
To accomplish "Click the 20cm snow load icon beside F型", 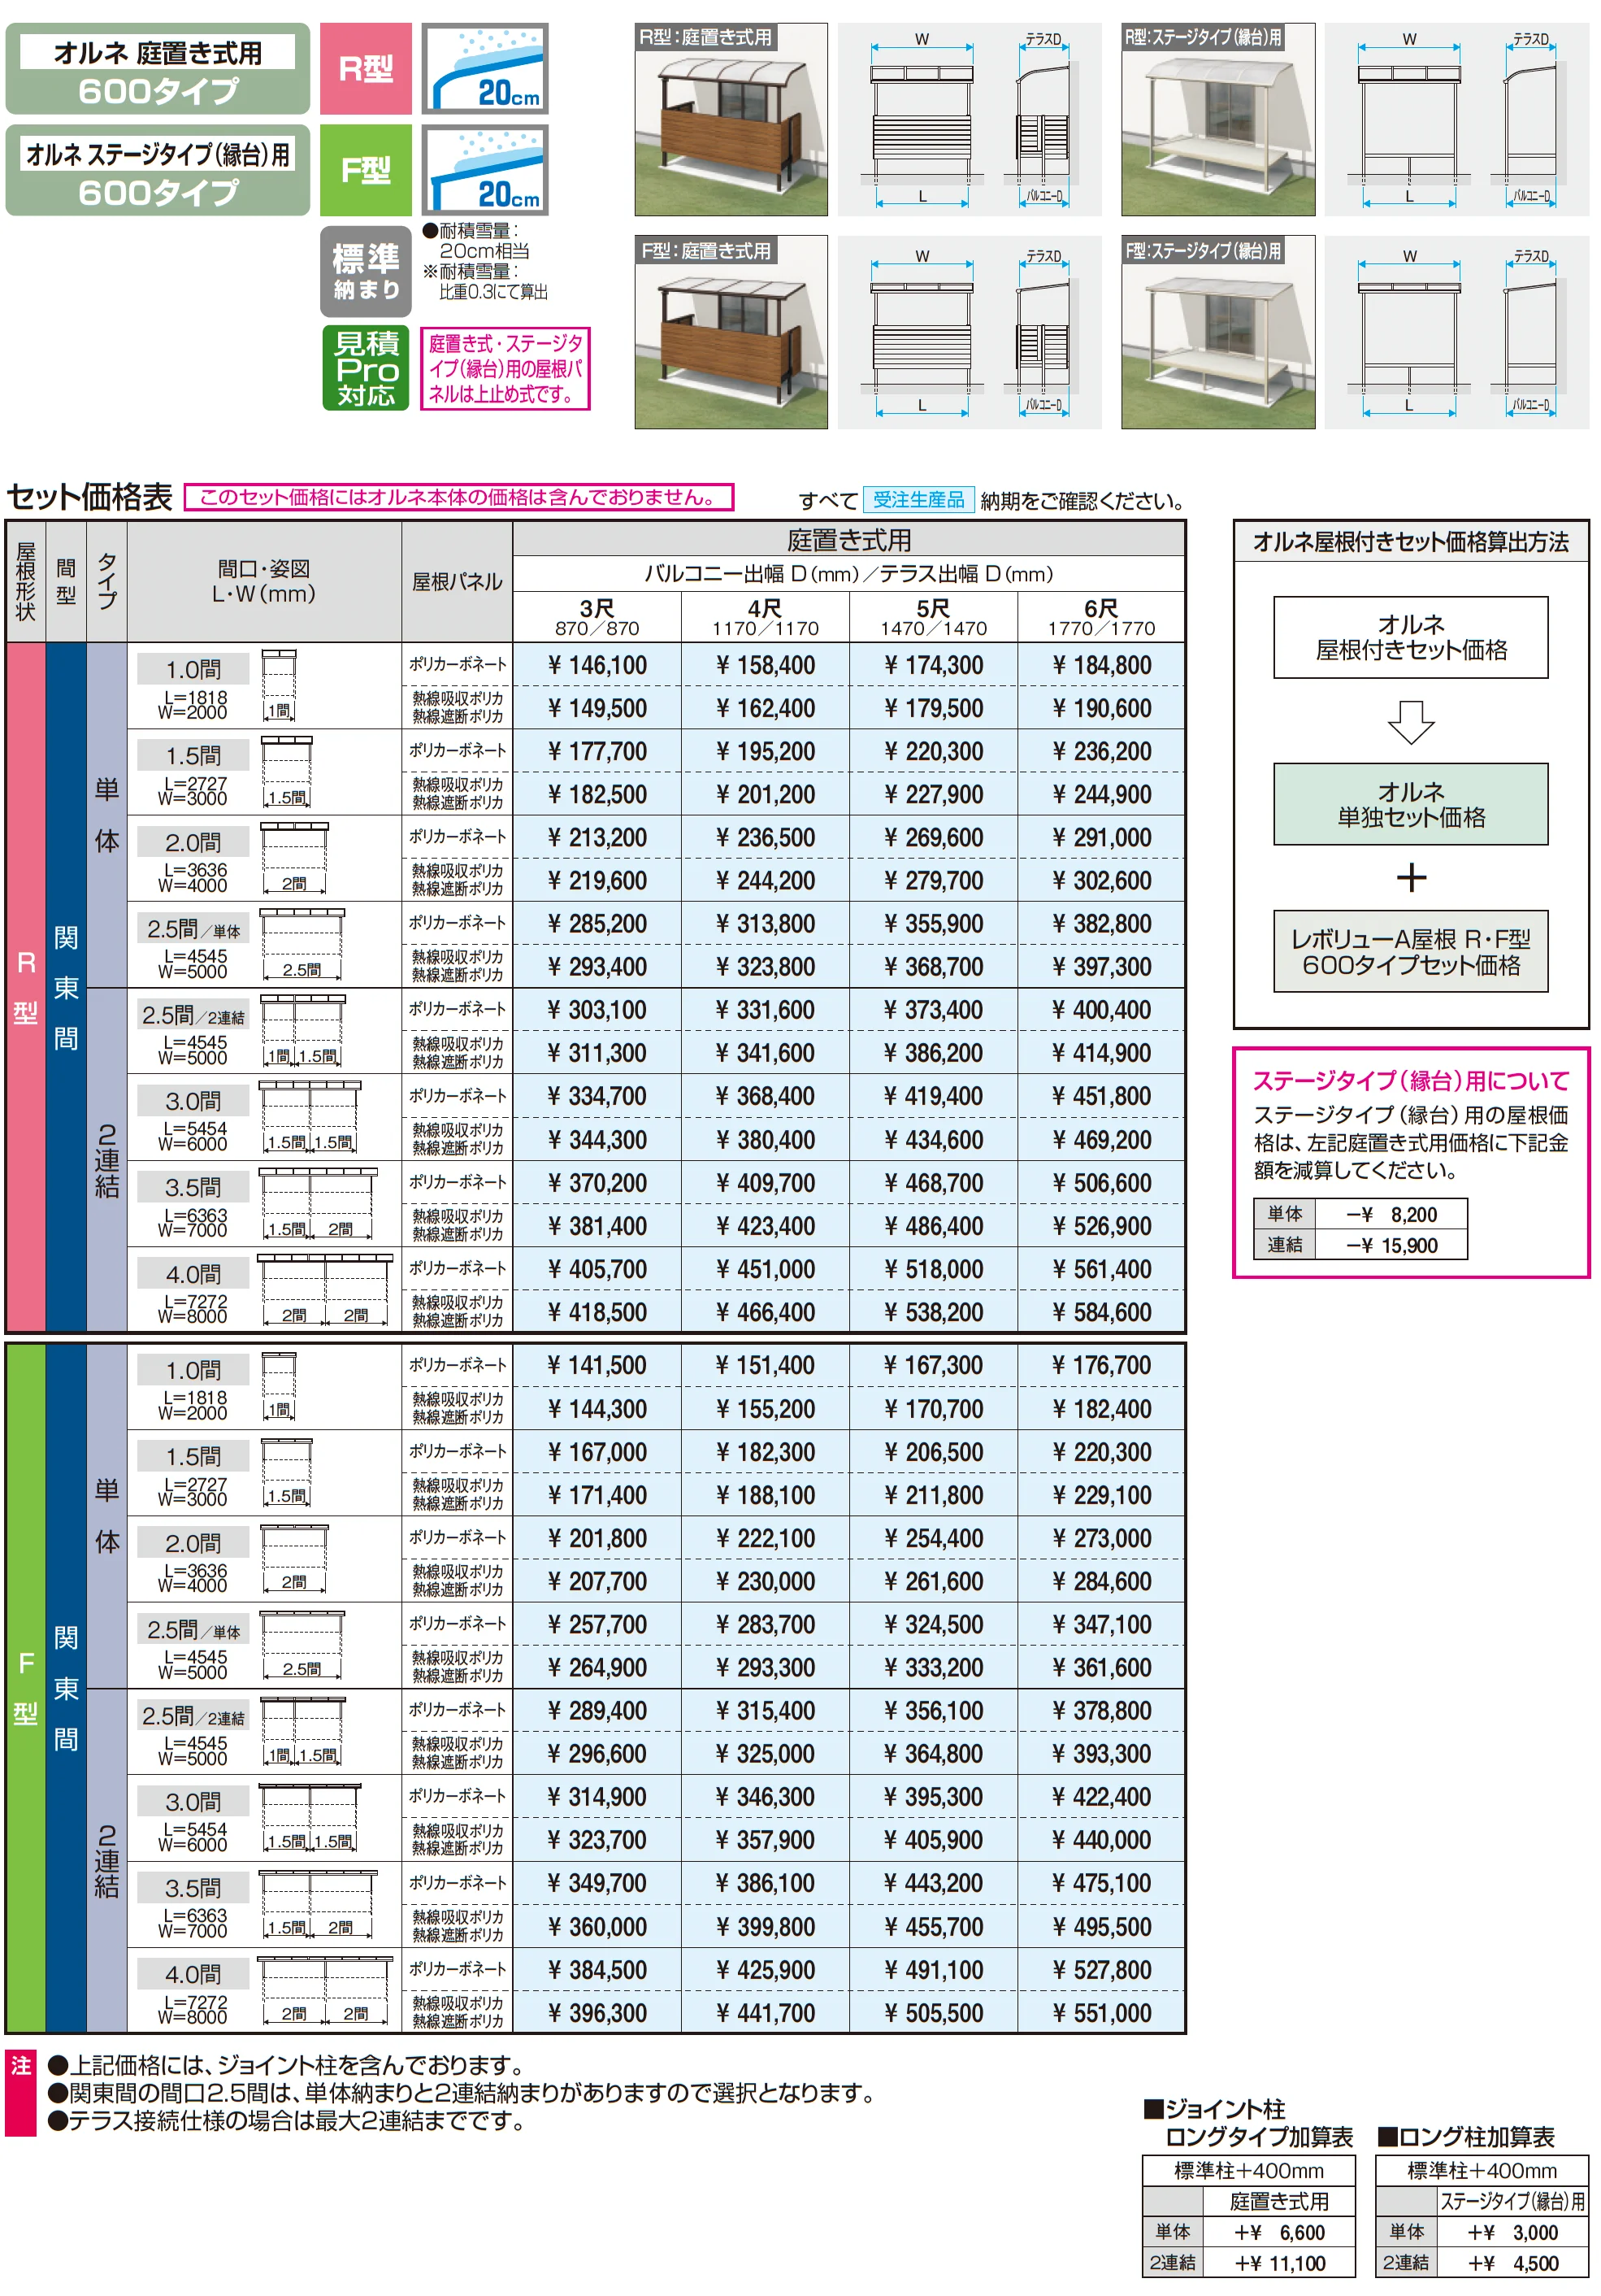I will [484, 170].
